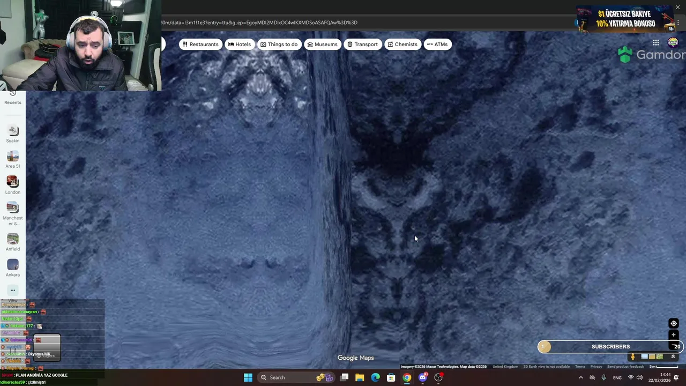Open File Explorer from the taskbar

point(360,377)
